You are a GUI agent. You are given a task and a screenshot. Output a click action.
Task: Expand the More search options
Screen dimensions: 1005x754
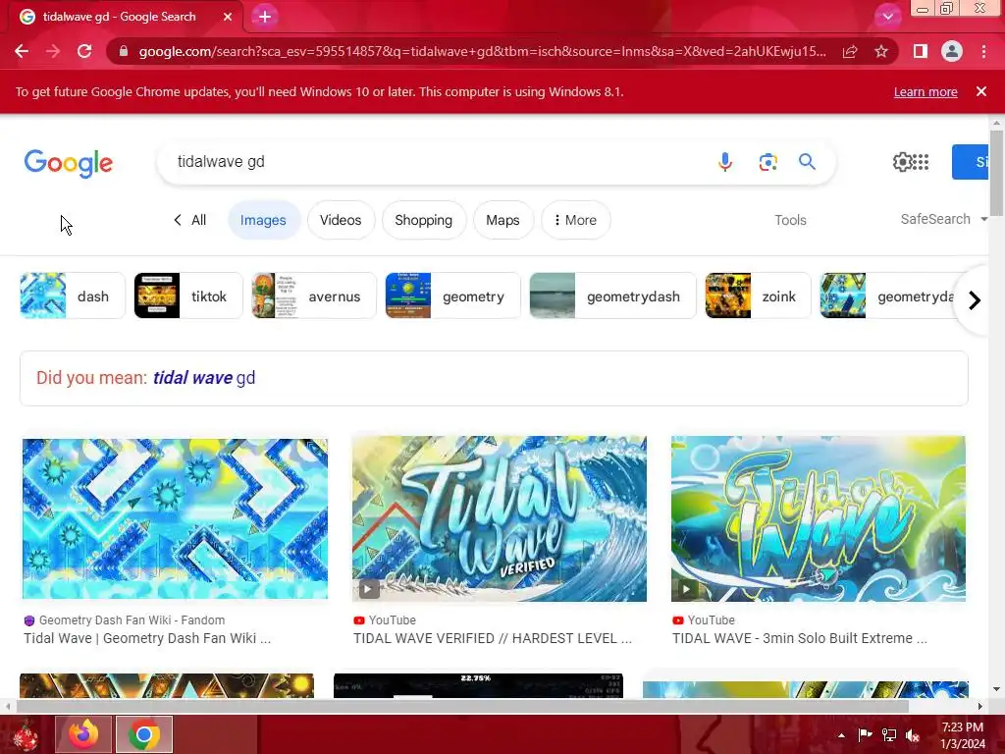[x=575, y=220]
